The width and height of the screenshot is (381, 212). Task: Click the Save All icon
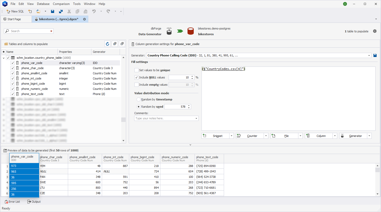coord(61,11)
